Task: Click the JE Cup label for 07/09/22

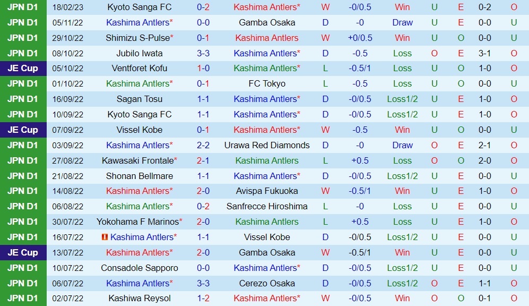Action: point(22,130)
